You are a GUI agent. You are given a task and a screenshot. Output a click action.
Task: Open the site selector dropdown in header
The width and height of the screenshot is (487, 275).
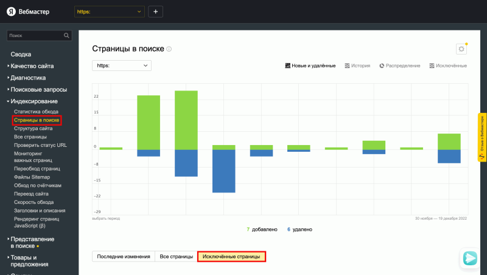click(x=110, y=12)
